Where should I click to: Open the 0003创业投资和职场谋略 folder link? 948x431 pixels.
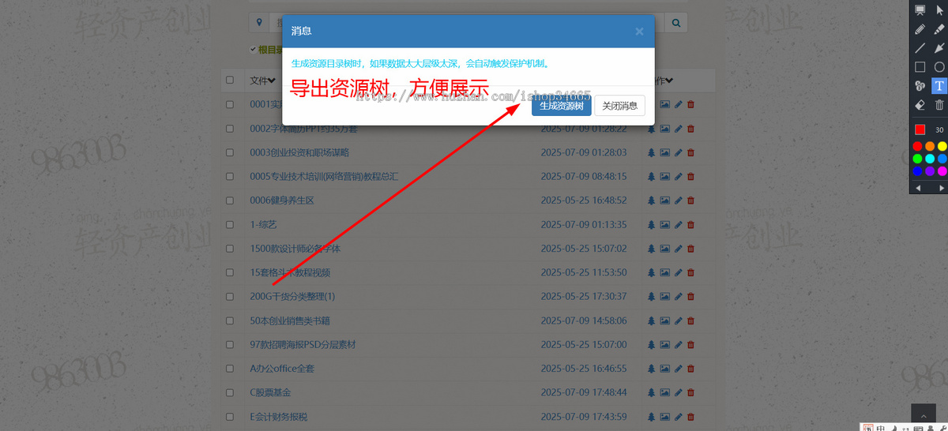pos(299,152)
